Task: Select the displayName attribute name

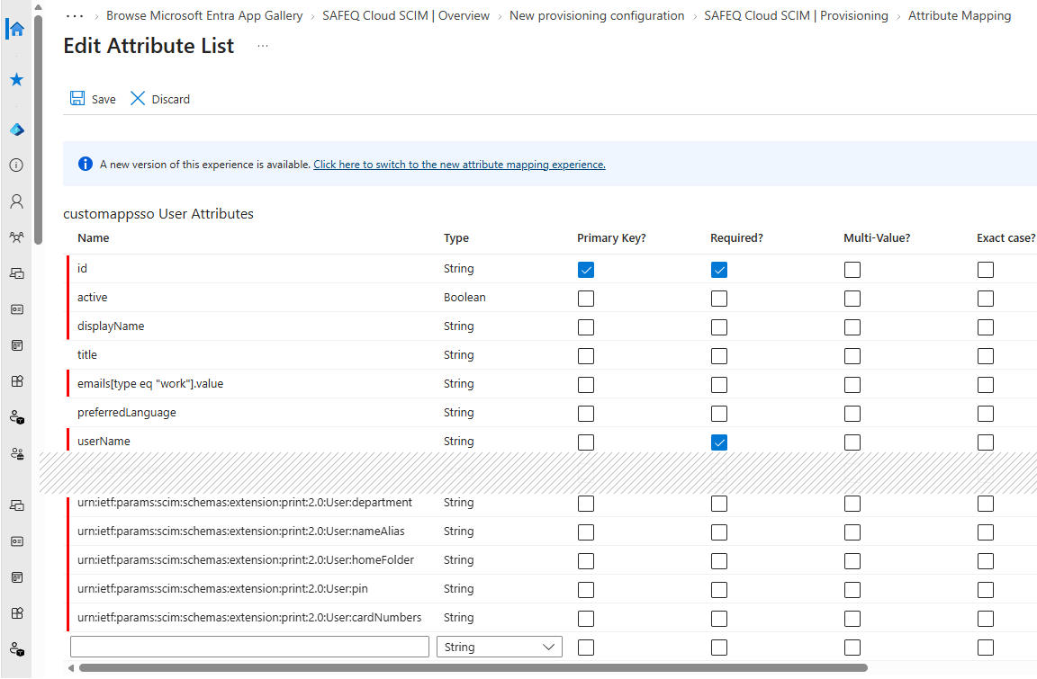Action: pos(111,326)
